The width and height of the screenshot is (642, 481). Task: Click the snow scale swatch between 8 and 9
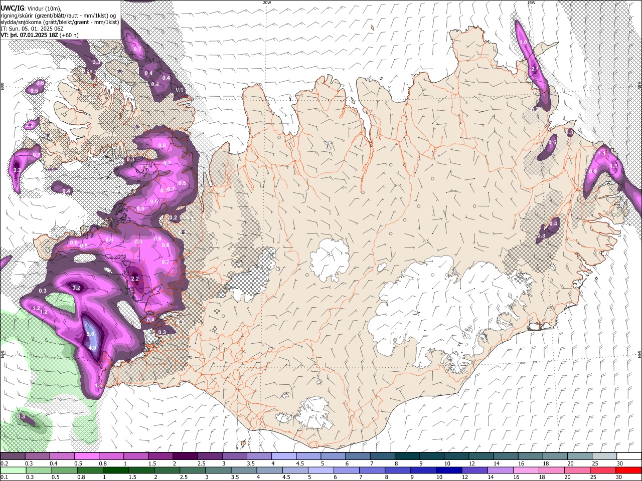407,456
